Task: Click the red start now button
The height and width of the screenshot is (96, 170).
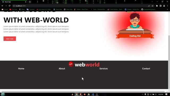Action: [x=10, y=39]
